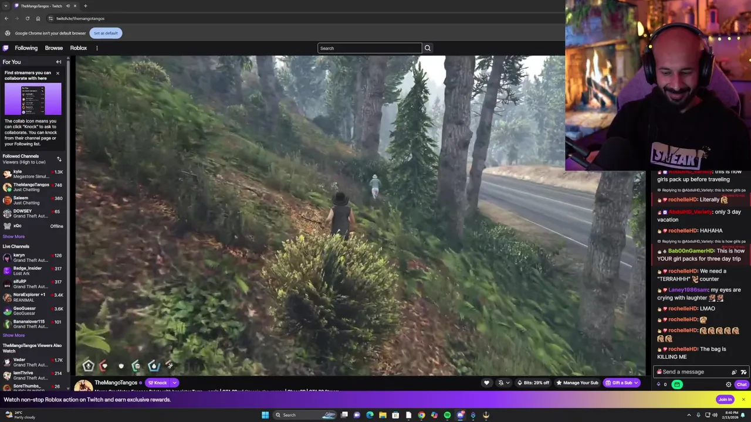Image resolution: width=751 pixels, height=422 pixels.
Task: Click the Twitch search field
Action: click(x=369, y=48)
